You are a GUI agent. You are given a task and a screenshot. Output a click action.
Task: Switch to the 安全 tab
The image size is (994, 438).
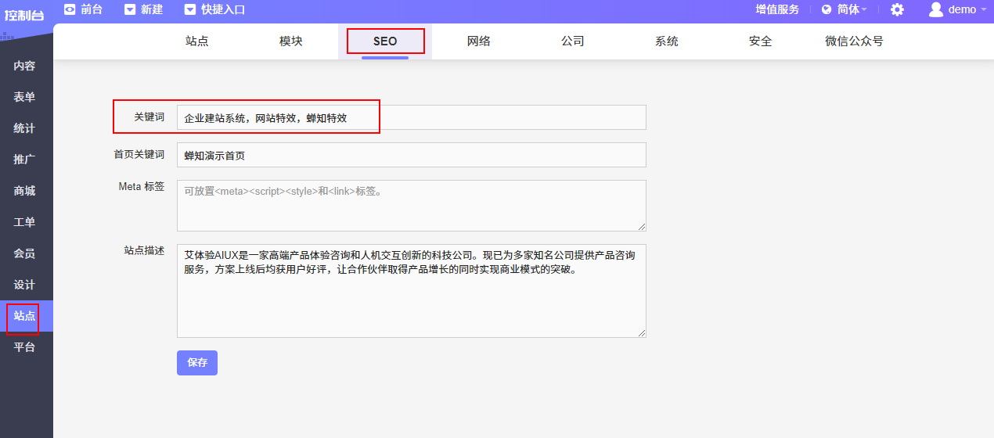(761, 41)
